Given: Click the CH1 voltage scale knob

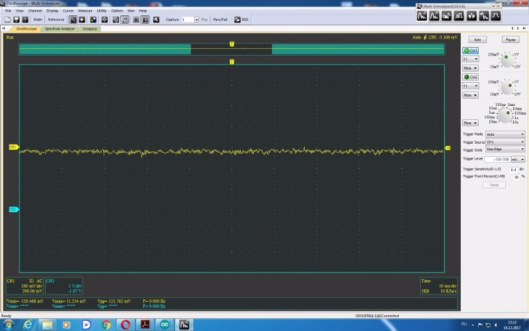Looking at the screenshot, I should (x=506, y=60).
